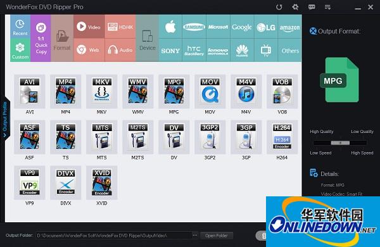Pick the 3GP format icon

click(x=246, y=137)
